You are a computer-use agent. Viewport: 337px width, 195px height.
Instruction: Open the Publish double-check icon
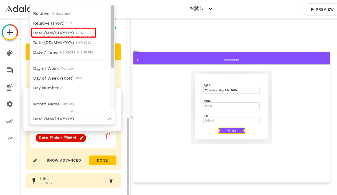[x=10, y=121]
